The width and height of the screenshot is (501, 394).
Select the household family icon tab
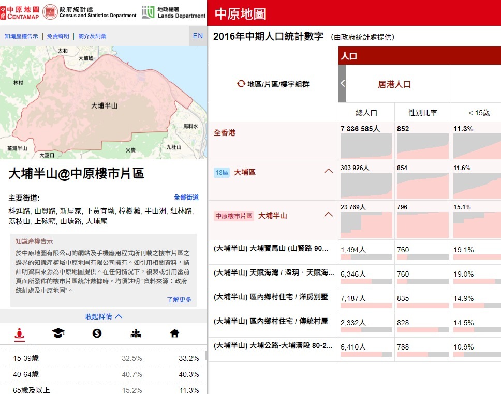pyautogui.click(x=136, y=334)
